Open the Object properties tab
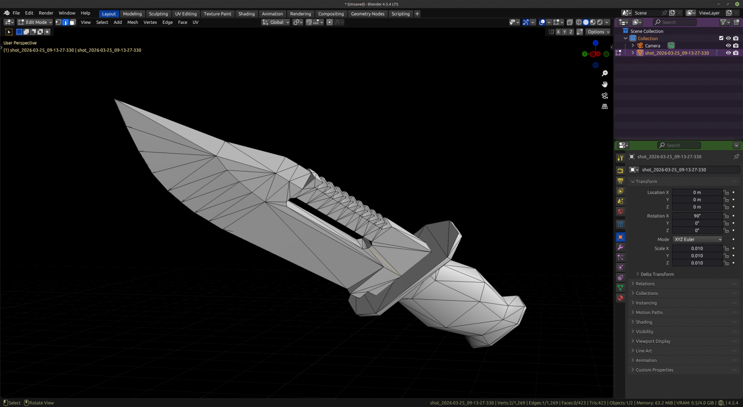Viewport: 743px width, 407px height. (620, 237)
